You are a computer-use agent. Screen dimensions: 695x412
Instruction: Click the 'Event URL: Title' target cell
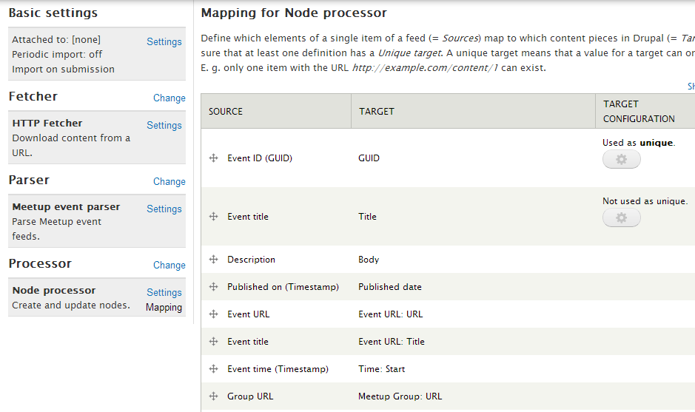pyautogui.click(x=392, y=342)
